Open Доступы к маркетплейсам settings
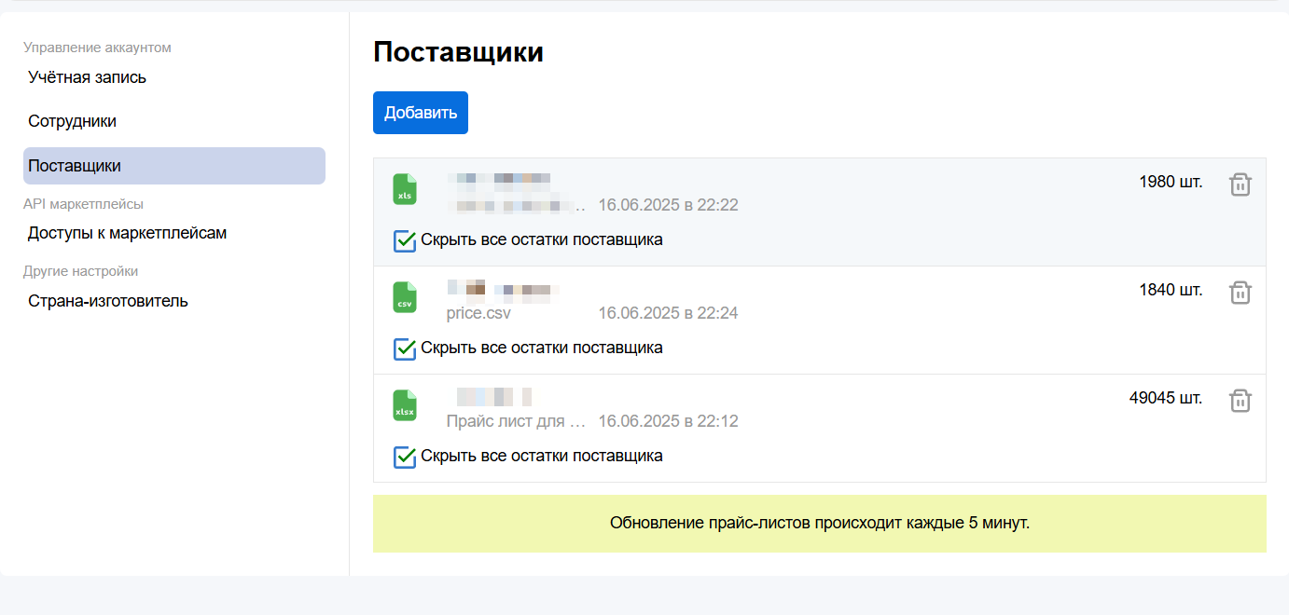 pos(127,233)
